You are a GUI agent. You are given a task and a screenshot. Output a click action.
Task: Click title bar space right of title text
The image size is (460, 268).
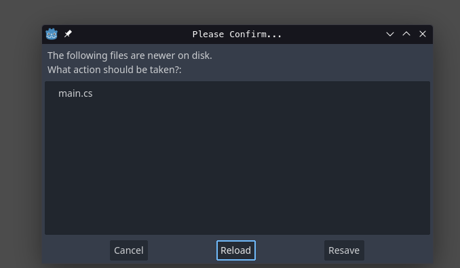tap(333, 35)
